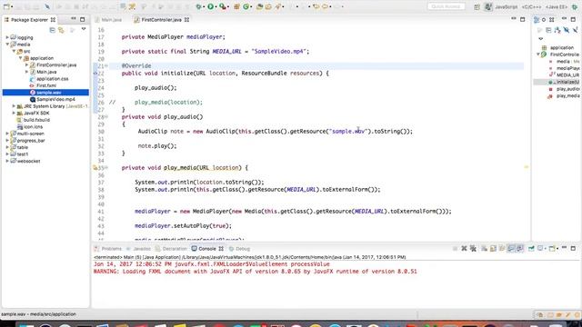582x327 pixels.
Task: Open the Package Explorer view menu arrow
Action: pos(84,29)
